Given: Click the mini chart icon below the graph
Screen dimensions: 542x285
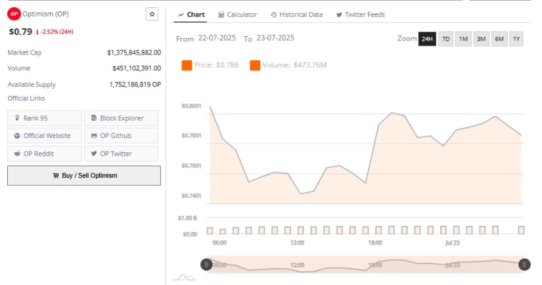Looking at the screenshot, I should click(x=185, y=277).
